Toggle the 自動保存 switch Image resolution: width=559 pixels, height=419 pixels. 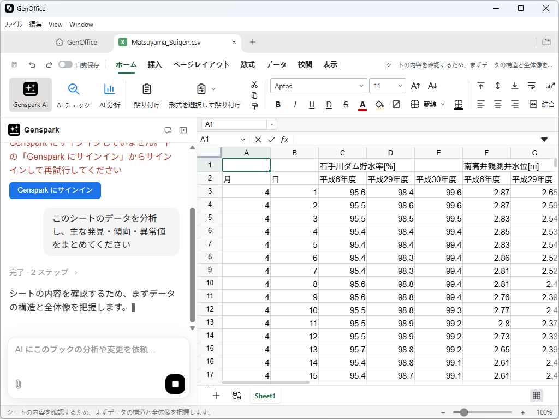[66, 64]
